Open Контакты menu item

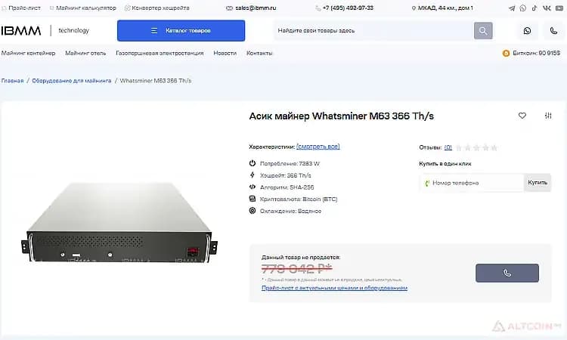pos(259,53)
